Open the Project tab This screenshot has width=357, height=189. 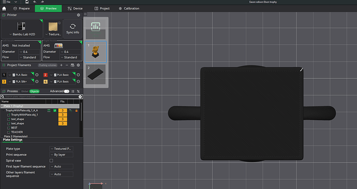tap(102, 8)
